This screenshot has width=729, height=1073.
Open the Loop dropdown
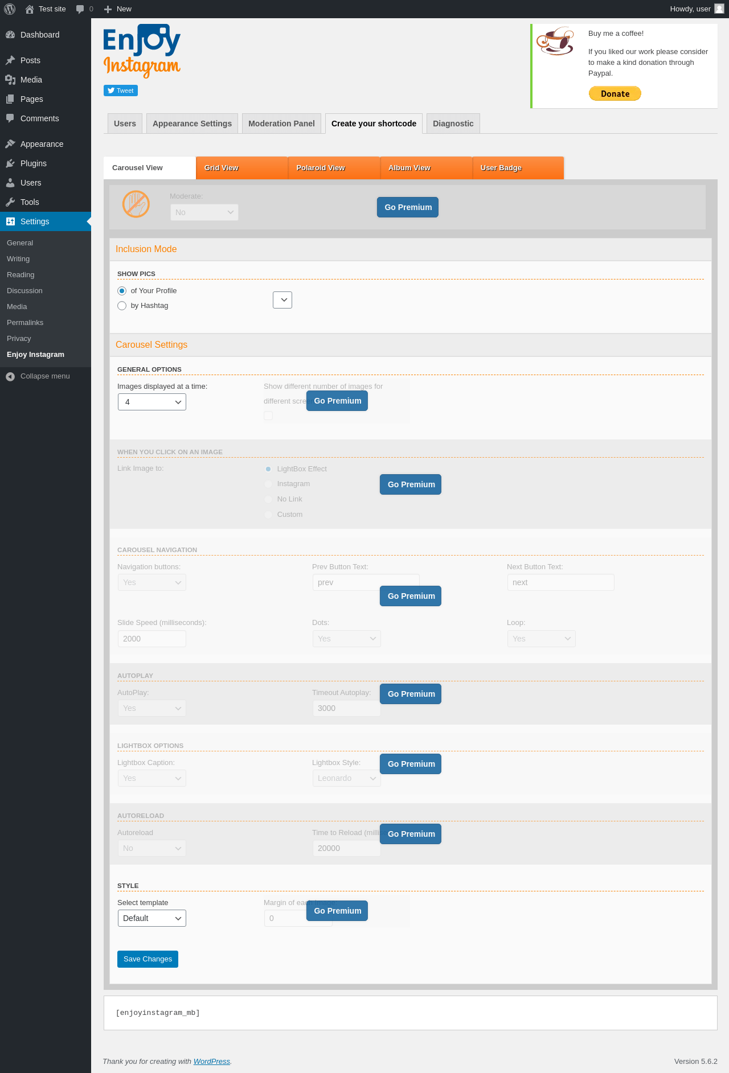pyautogui.click(x=542, y=639)
